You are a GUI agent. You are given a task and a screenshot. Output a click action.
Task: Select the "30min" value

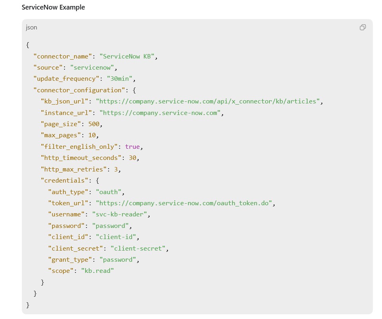pos(119,79)
